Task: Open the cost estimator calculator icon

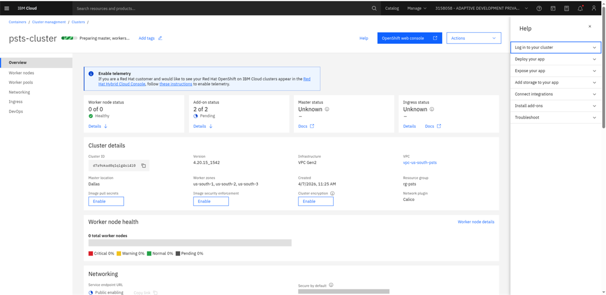Action: click(x=567, y=8)
